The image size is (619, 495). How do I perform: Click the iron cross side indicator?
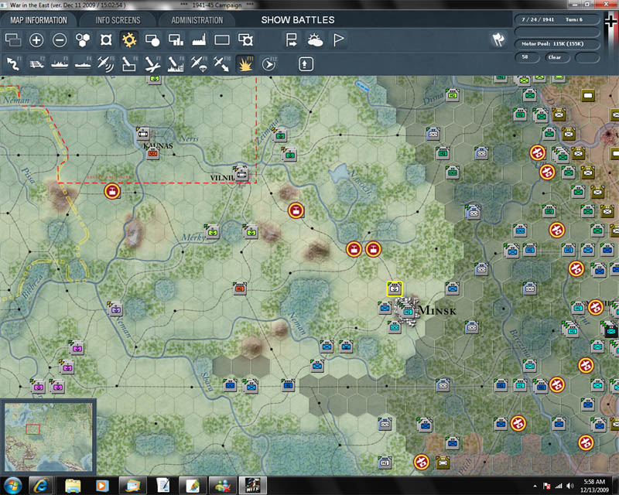coord(611,22)
